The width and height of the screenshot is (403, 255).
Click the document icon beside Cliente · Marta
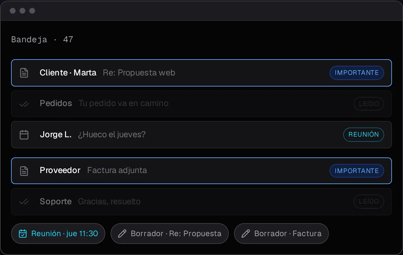[x=24, y=73]
